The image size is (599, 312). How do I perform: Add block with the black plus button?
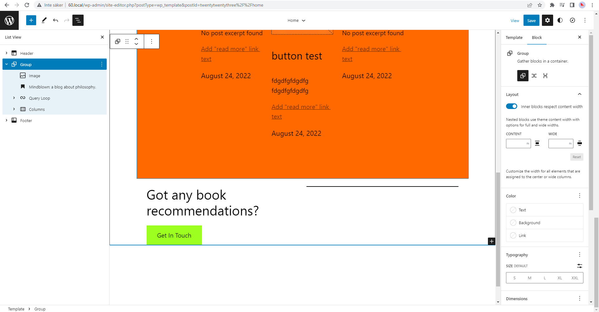pyautogui.click(x=492, y=241)
